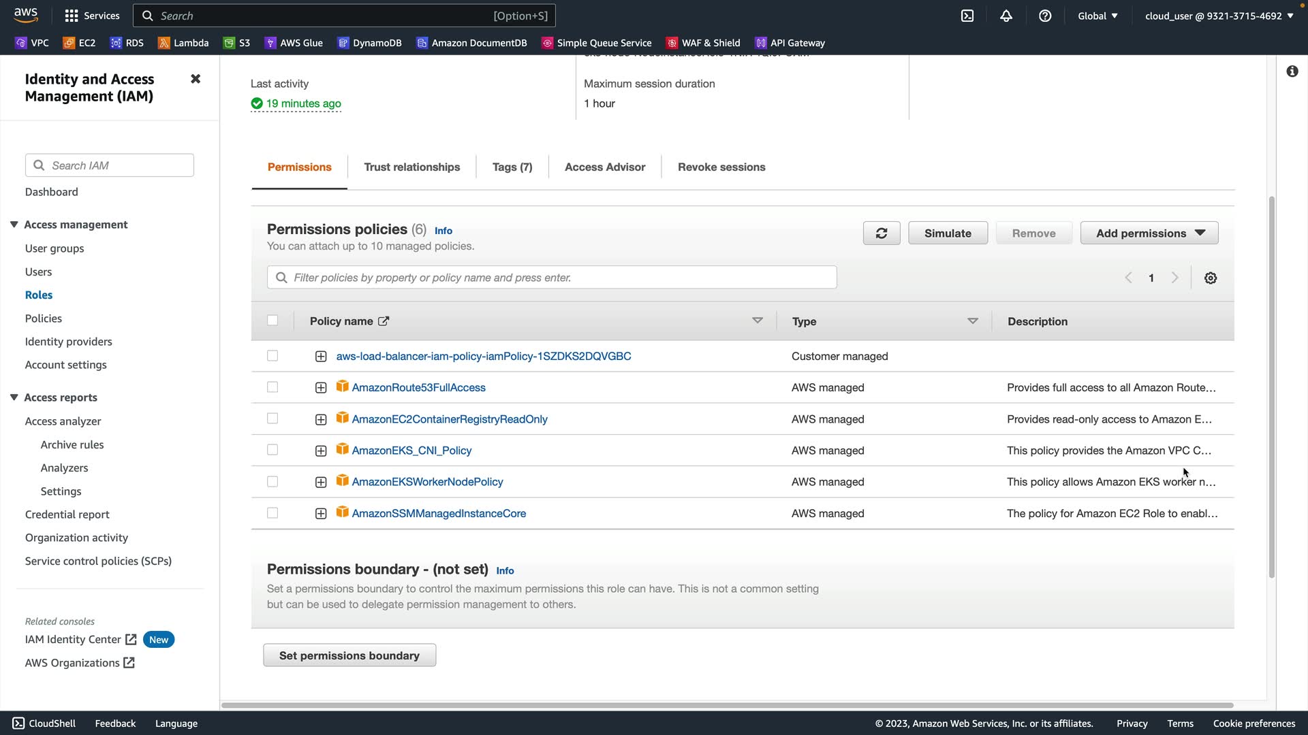Viewport: 1308px width, 735px height.
Task: Open the CloudShell terminal icon in header
Action: 967,16
